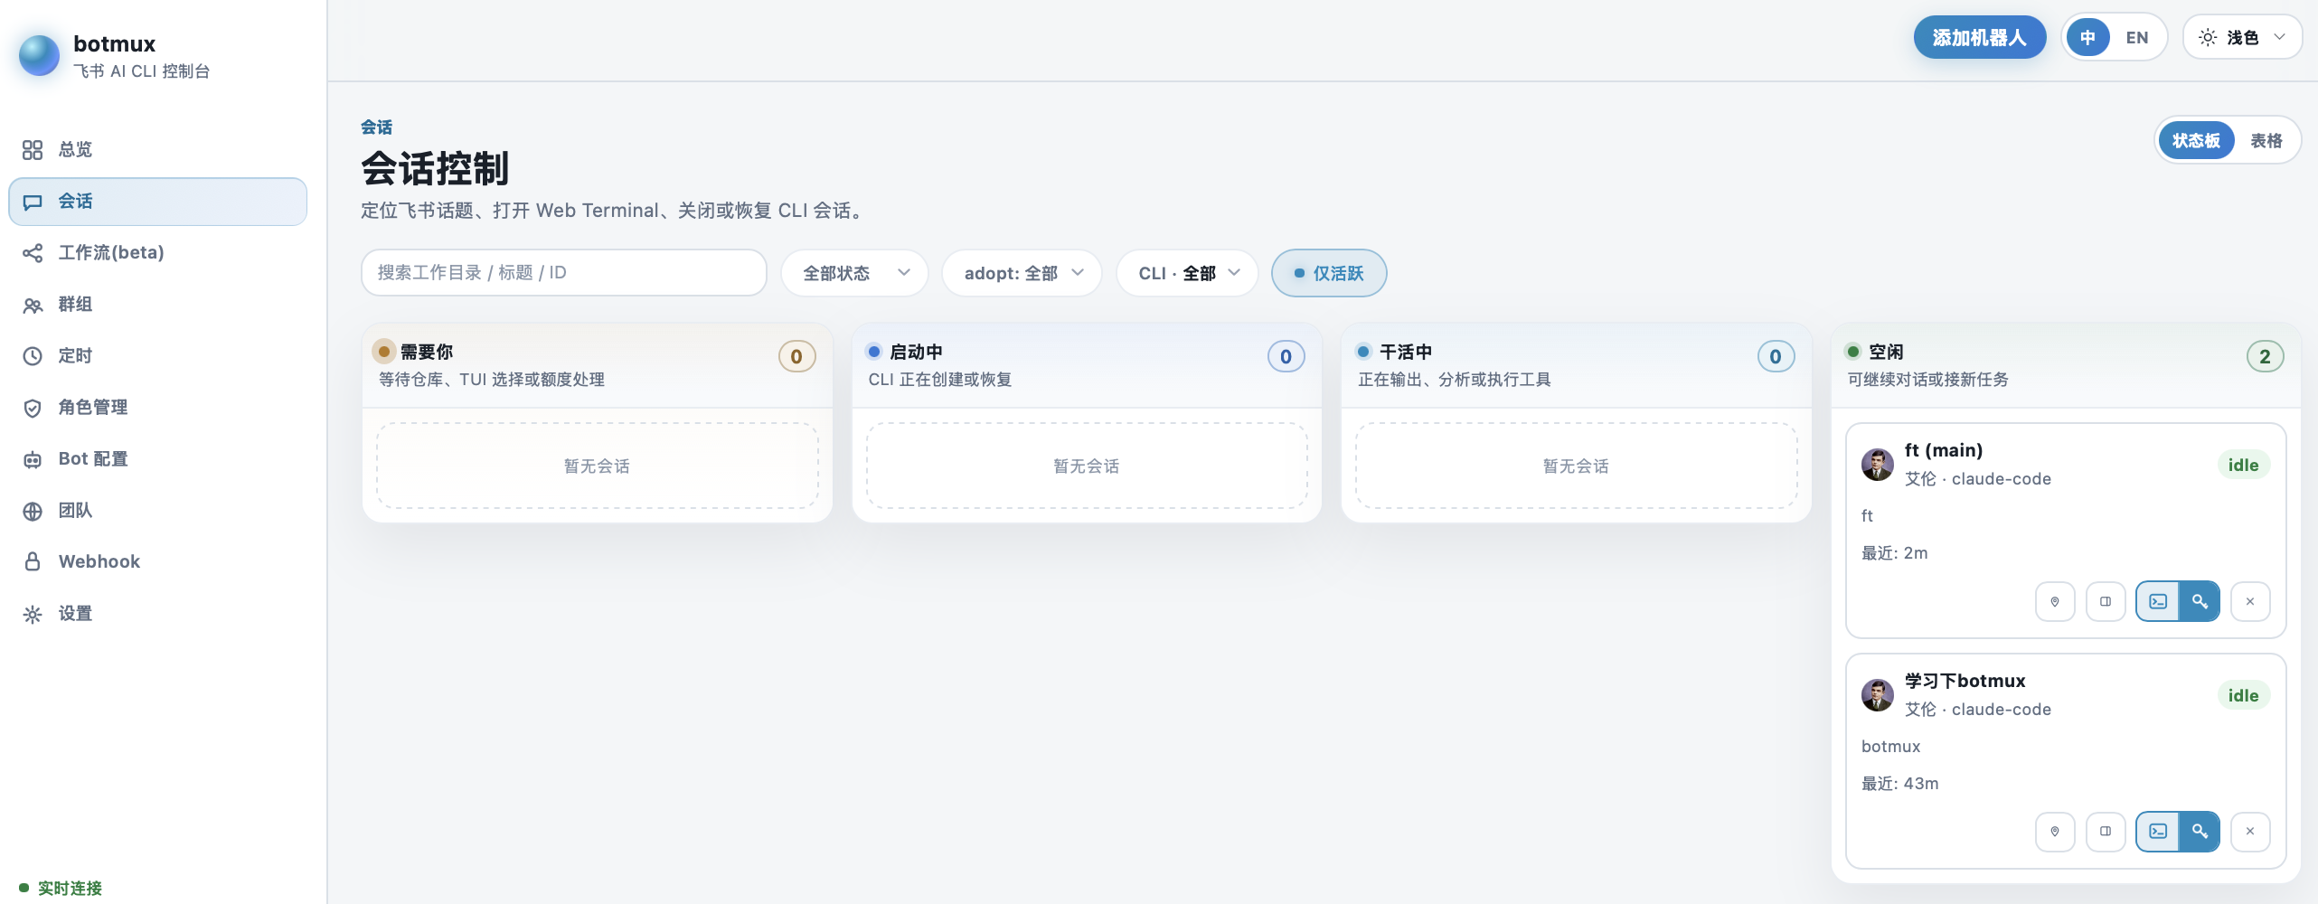Click the idle badge on ft (main) card
The height and width of the screenshot is (904, 2318).
pyautogui.click(x=2243, y=465)
